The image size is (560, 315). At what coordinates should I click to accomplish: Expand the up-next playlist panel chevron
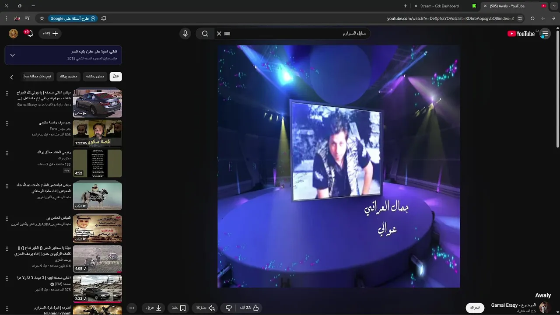point(12,56)
